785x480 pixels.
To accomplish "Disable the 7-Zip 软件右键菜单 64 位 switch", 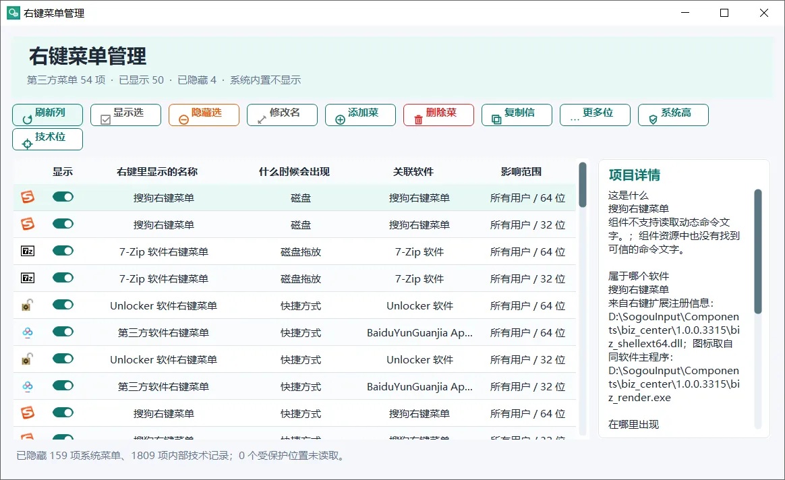I will [x=63, y=251].
